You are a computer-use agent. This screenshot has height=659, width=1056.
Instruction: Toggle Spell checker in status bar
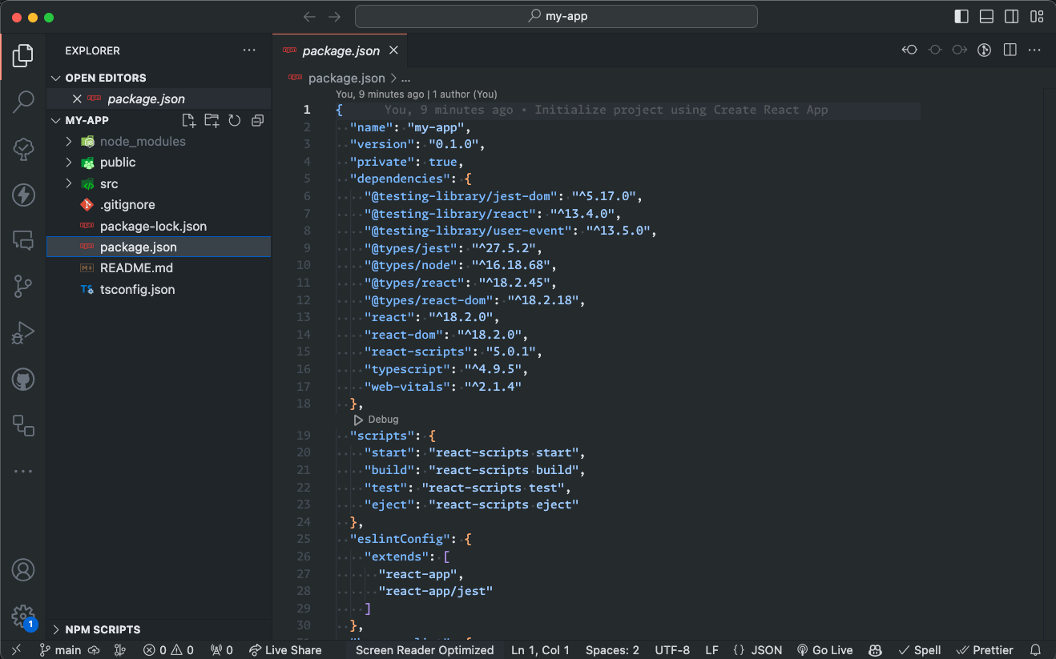coord(920,650)
